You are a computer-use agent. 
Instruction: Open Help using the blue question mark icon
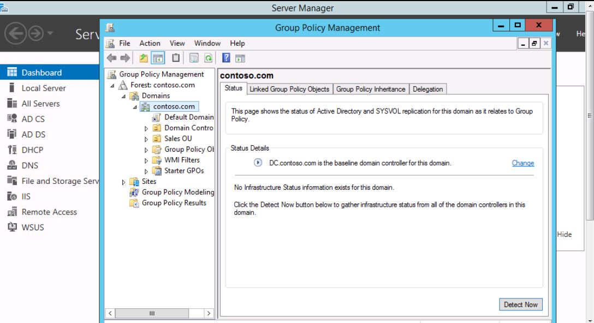[227, 57]
